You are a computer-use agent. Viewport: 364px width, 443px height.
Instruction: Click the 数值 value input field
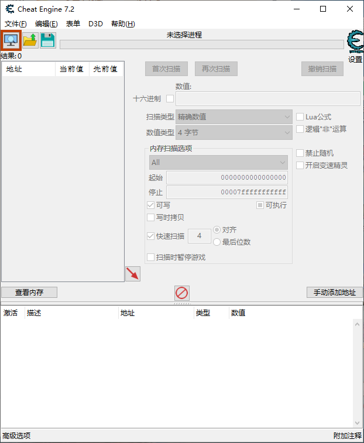268,98
